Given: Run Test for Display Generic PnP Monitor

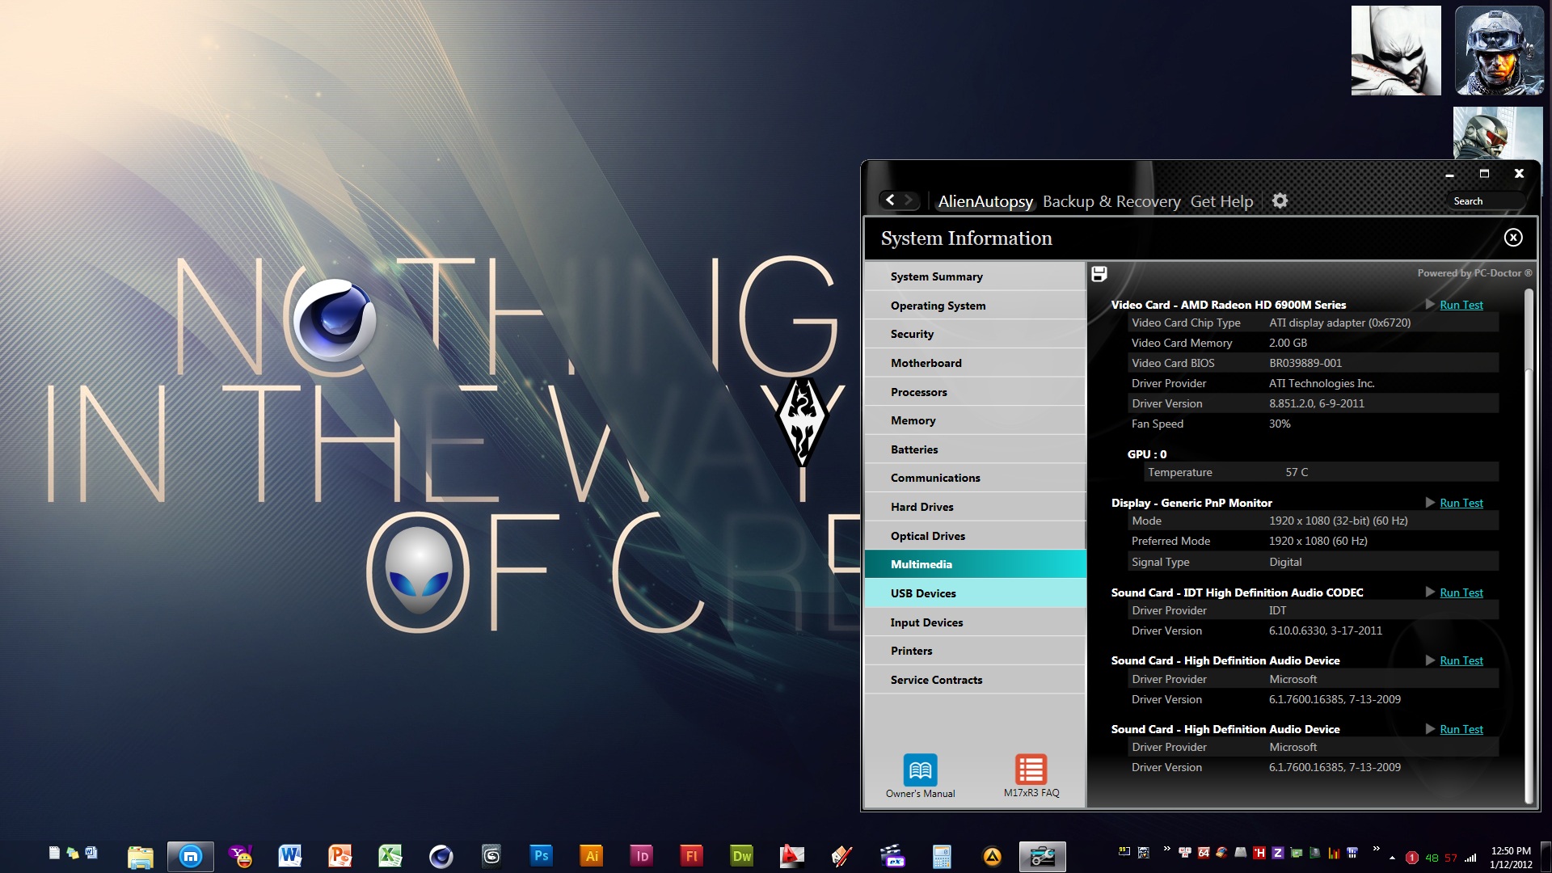Looking at the screenshot, I should (x=1461, y=503).
